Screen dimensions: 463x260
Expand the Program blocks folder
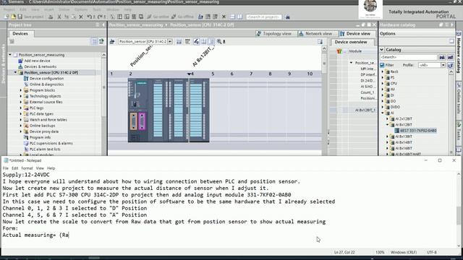tap(21, 90)
